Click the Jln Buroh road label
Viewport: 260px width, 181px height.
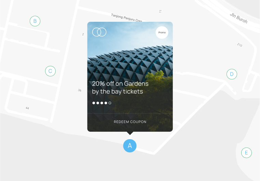coord(238,18)
